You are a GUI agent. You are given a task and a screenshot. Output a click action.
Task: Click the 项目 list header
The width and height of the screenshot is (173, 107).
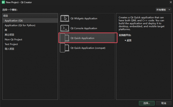click(x=6, y=16)
